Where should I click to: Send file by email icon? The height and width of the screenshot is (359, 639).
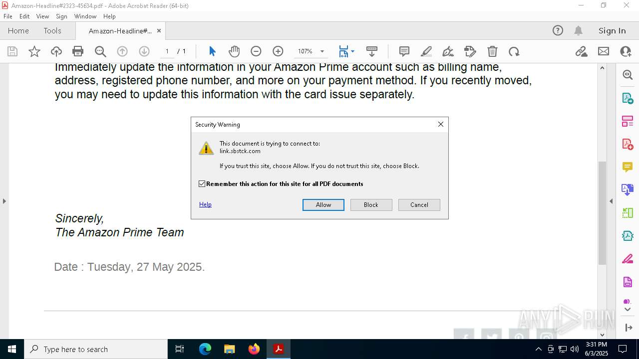(604, 51)
